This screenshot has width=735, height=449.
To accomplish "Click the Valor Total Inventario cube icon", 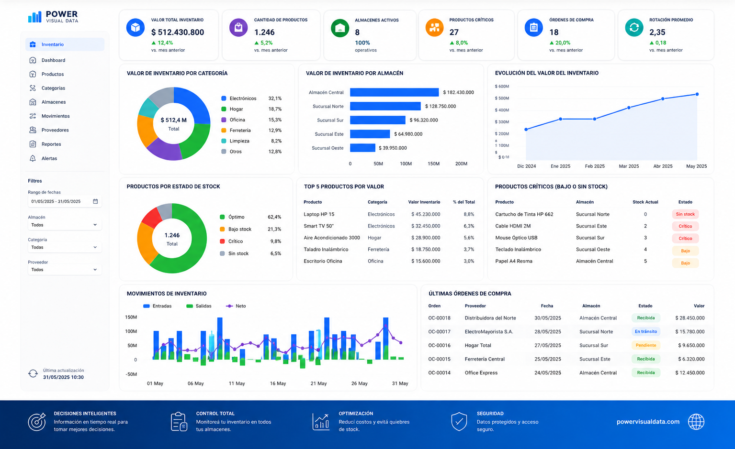I will (x=136, y=28).
